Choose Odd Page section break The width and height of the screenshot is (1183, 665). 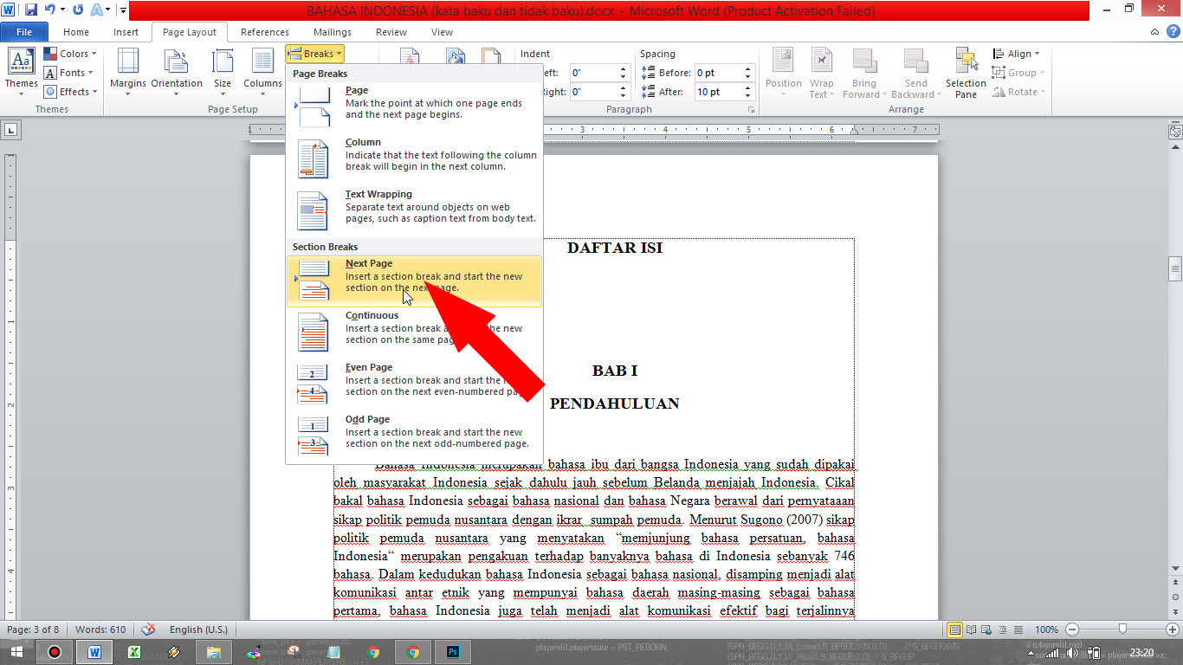click(414, 436)
